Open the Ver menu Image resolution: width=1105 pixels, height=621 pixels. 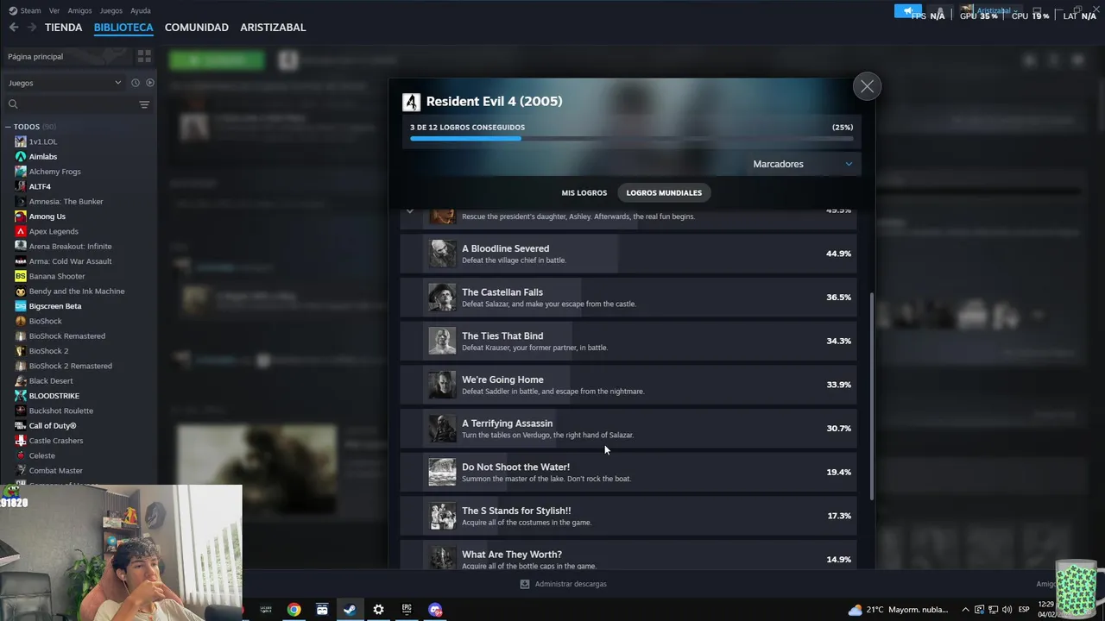[54, 10]
